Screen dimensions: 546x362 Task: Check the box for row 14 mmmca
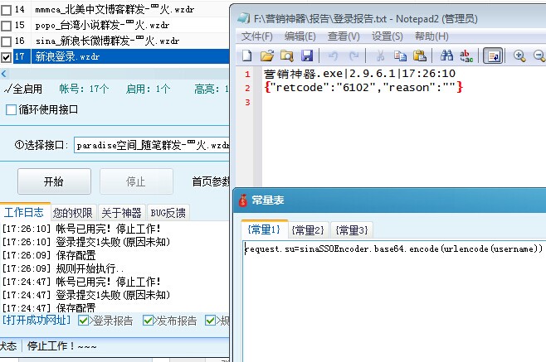(7, 10)
